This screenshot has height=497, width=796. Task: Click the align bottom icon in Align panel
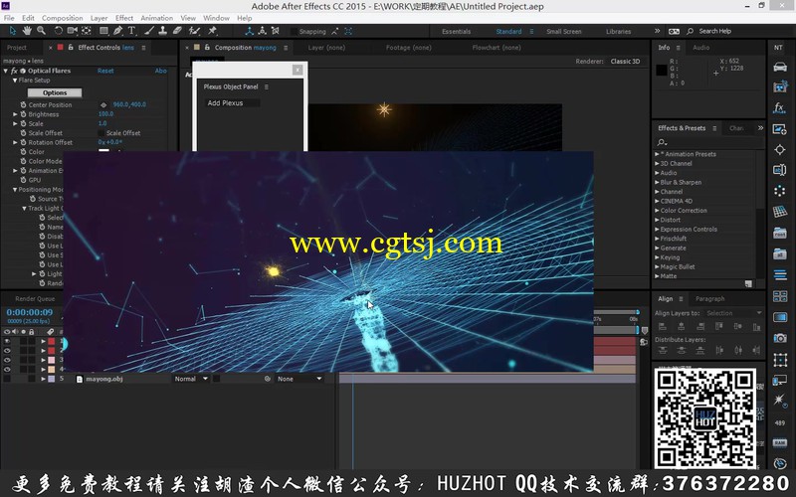coord(757,327)
